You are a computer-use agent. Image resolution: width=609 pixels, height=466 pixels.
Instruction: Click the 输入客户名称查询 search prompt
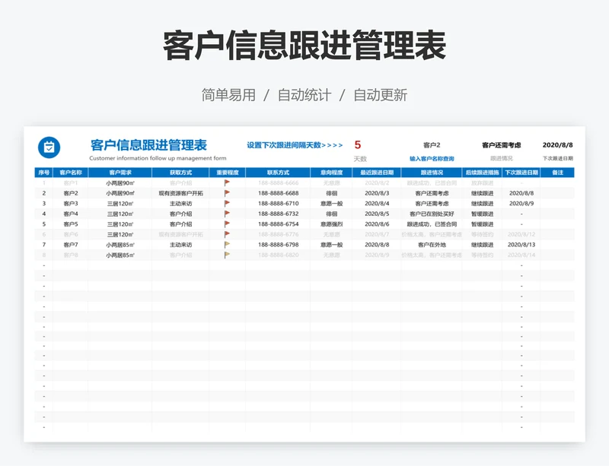[x=432, y=158]
